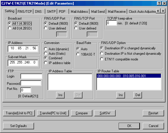The width and height of the screenshot is (168, 133).
Task: Open the SMTP tab
Action: pos(51,11)
